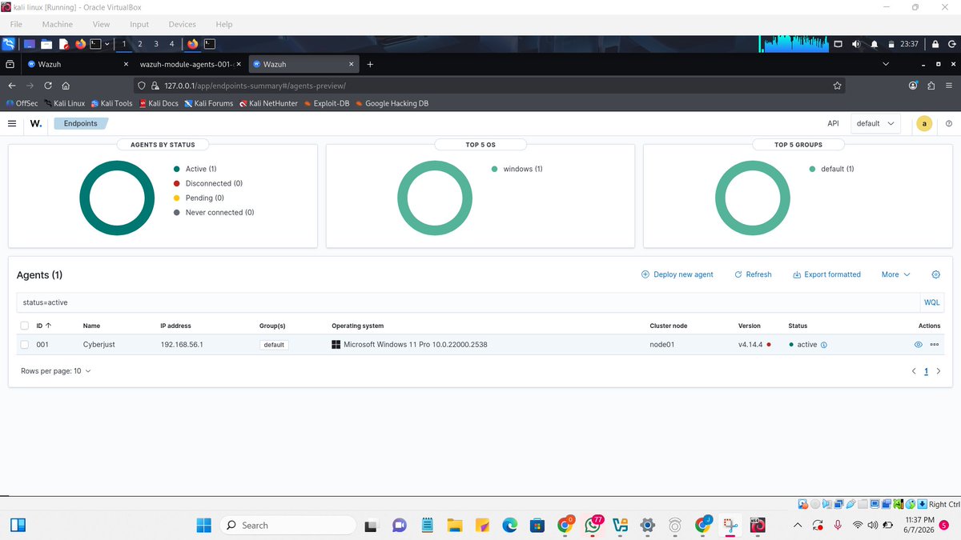Open the Windows taskbar Search box
The height and width of the screenshot is (540, 961).
click(x=287, y=526)
